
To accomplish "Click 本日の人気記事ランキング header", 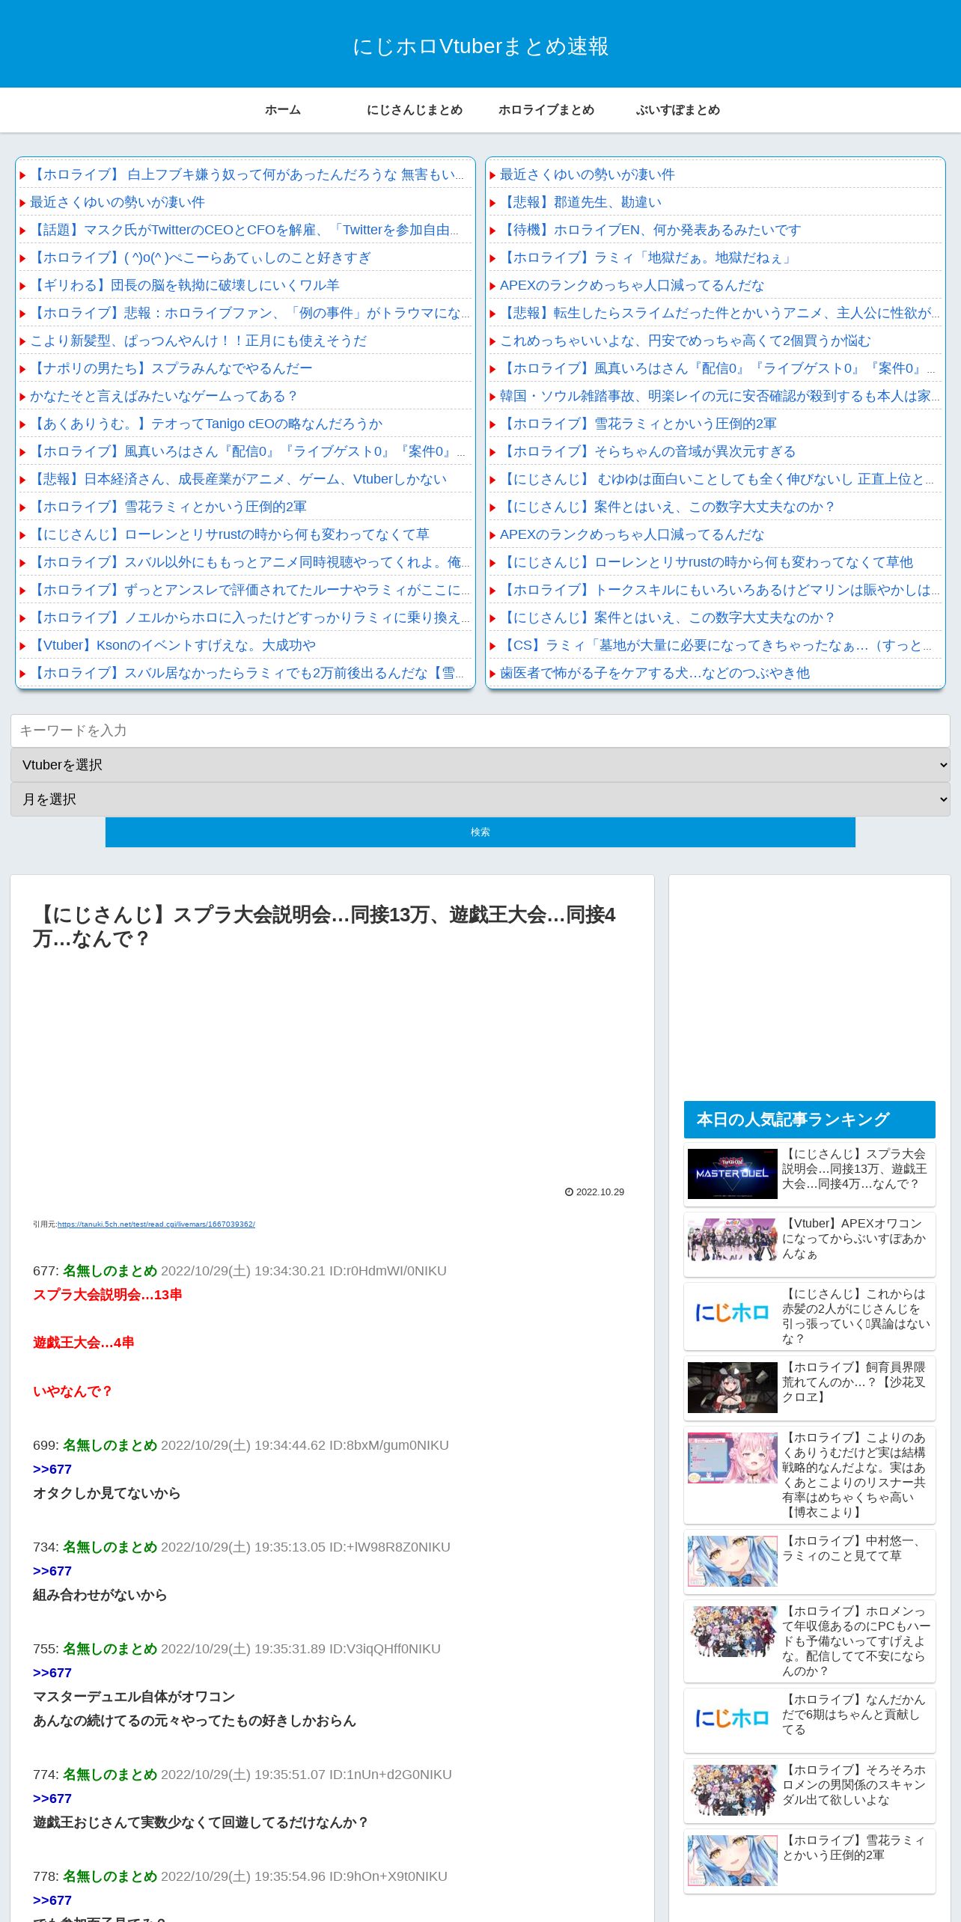I will coord(810,1120).
